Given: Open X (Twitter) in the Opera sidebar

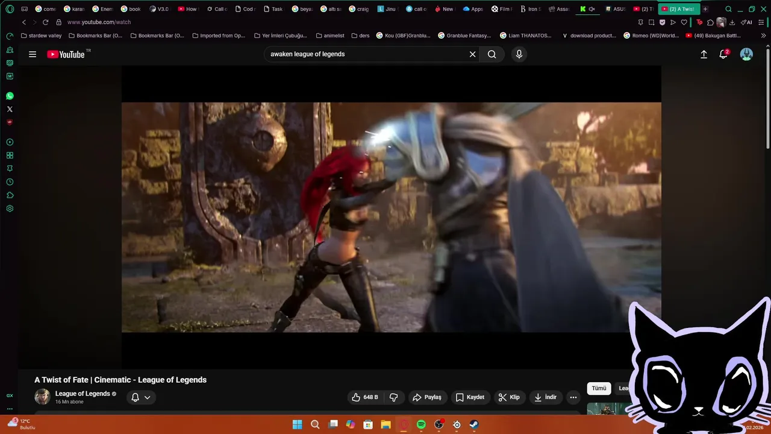Looking at the screenshot, I should tap(10, 109).
